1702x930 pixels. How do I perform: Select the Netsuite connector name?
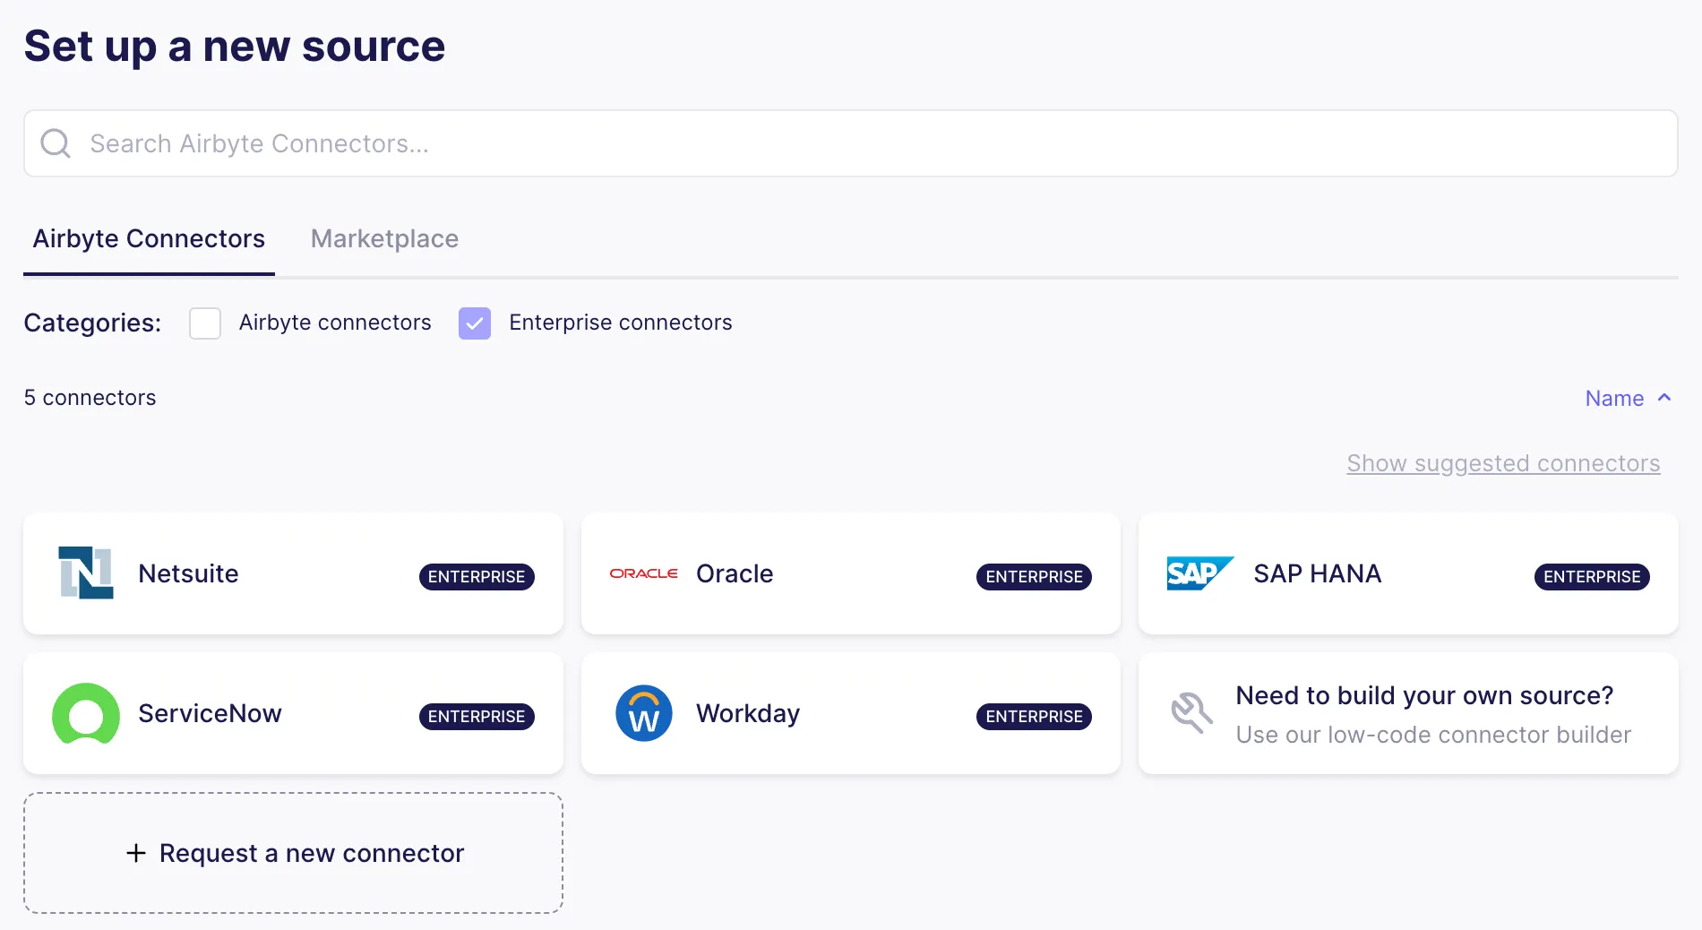coord(188,573)
